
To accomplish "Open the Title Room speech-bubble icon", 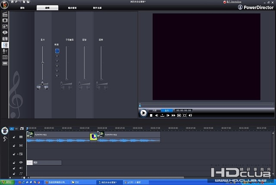I will pyautogui.click(x=5, y=32).
